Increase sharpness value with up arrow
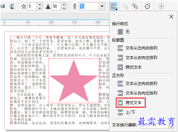This screenshot has height=132, width=178. [x=64, y=5]
